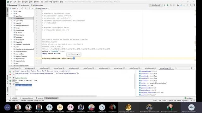Open the Project view selector dropdown
The height and width of the screenshot is (113, 202).
[x=14, y=8]
